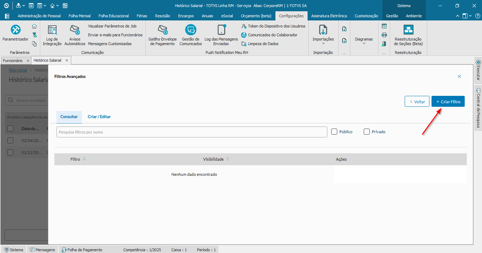The image size is (482, 253).
Task: Select the checkbox for row 01/12/20...
Action: coord(11,152)
